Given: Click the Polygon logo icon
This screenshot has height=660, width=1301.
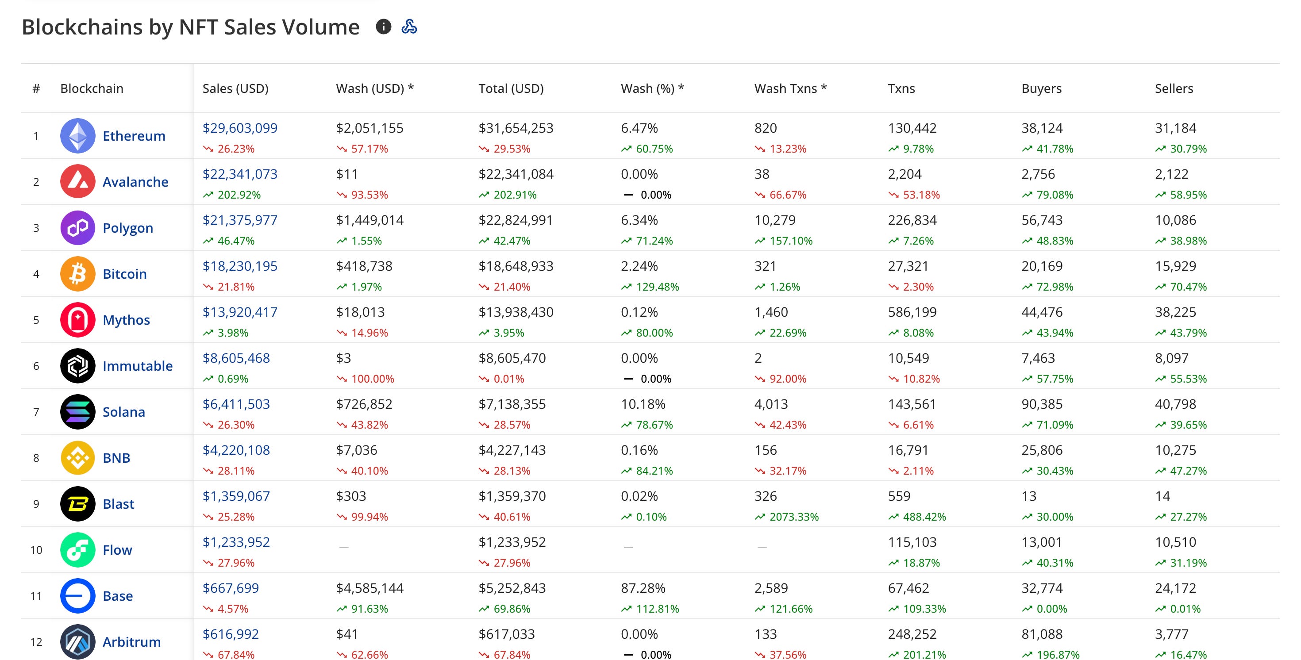Looking at the screenshot, I should pos(78,228).
